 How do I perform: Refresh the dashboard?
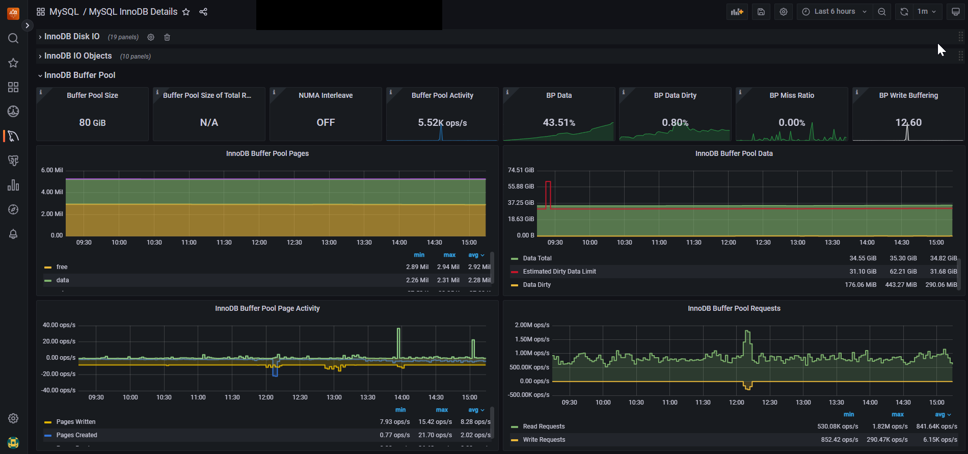click(904, 12)
